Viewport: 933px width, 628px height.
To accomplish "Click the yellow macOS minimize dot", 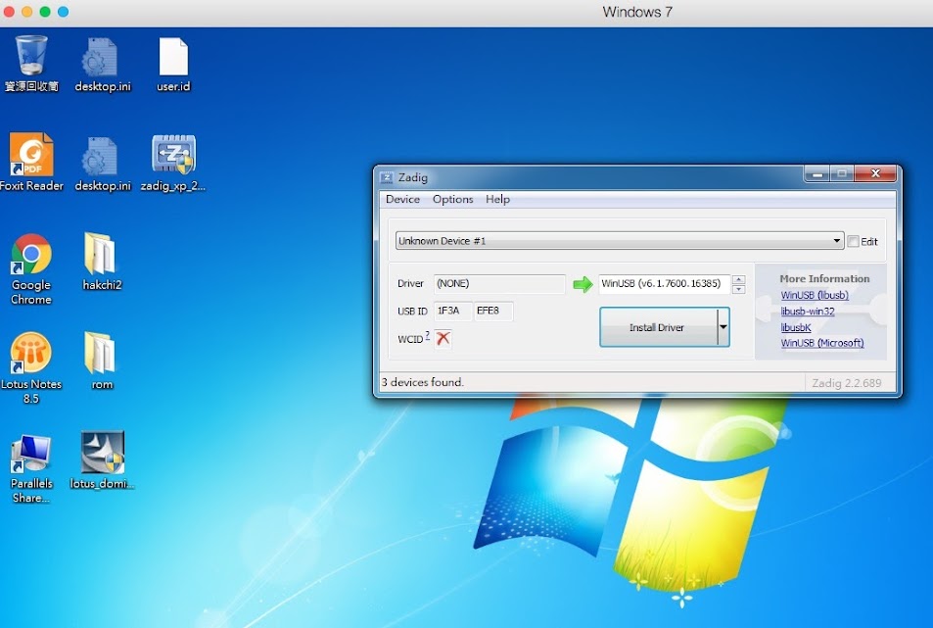I will point(26,12).
